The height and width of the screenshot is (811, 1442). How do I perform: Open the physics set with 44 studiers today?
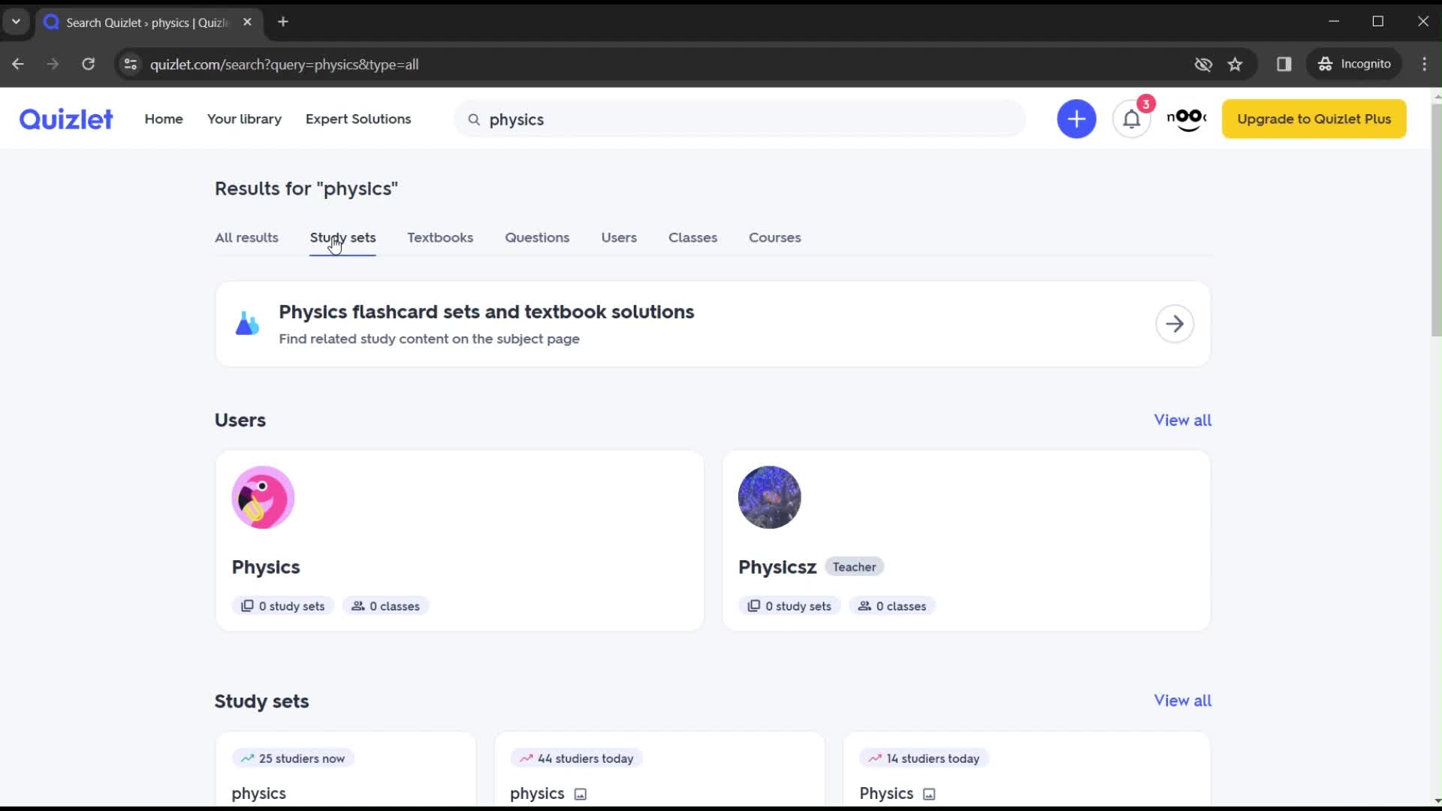[x=537, y=794]
